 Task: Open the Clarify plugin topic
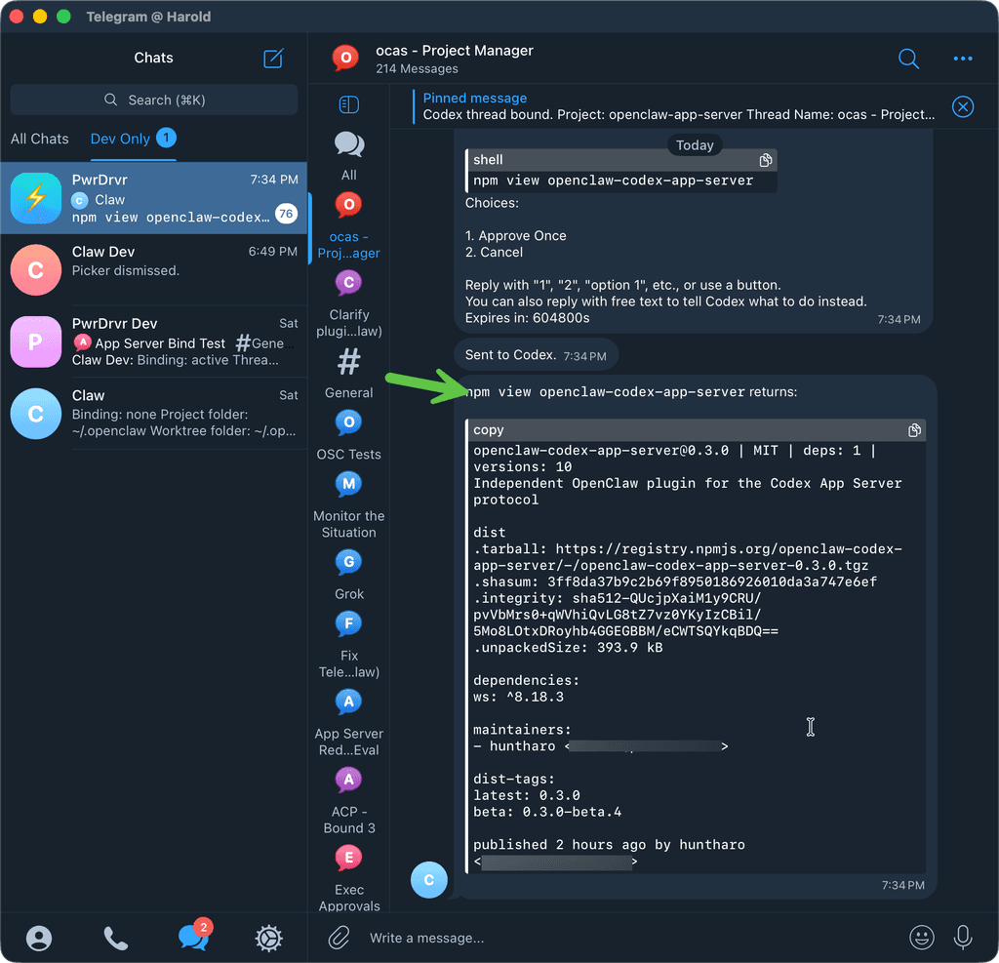348,304
